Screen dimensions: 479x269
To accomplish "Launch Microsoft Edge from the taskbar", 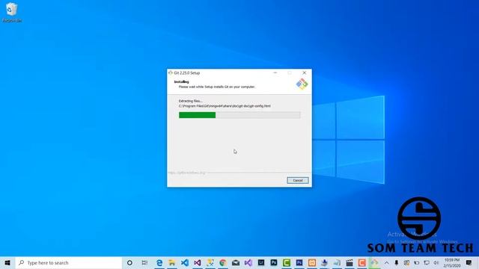I will [x=159, y=262].
